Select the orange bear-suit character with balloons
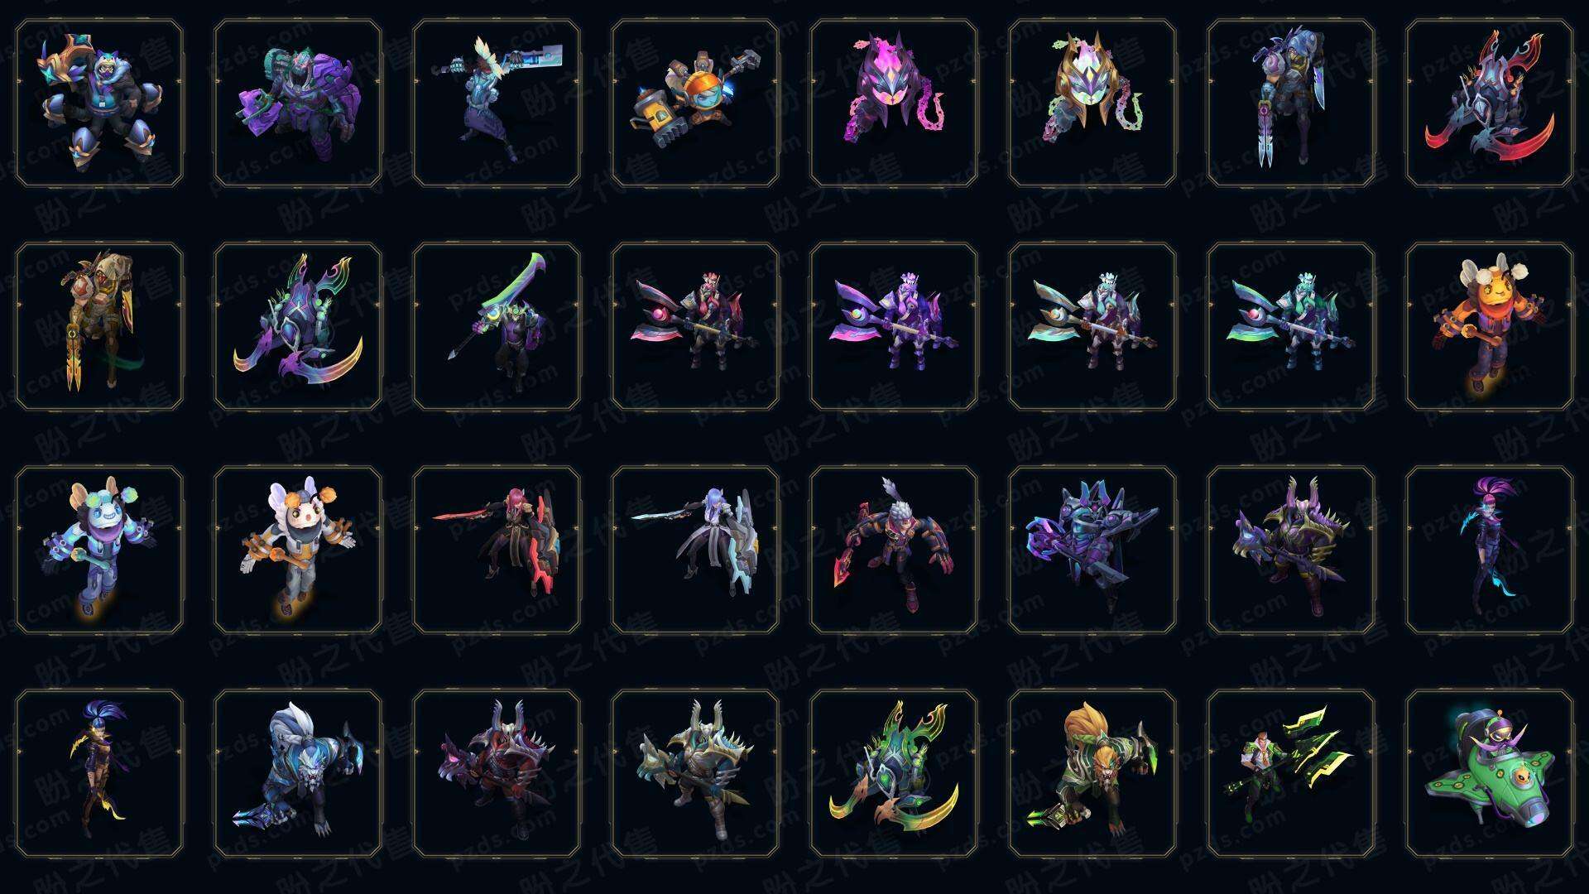Image resolution: width=1589 pixels, height=894 pixels. pyautogui.click(x=1490, y=326)
